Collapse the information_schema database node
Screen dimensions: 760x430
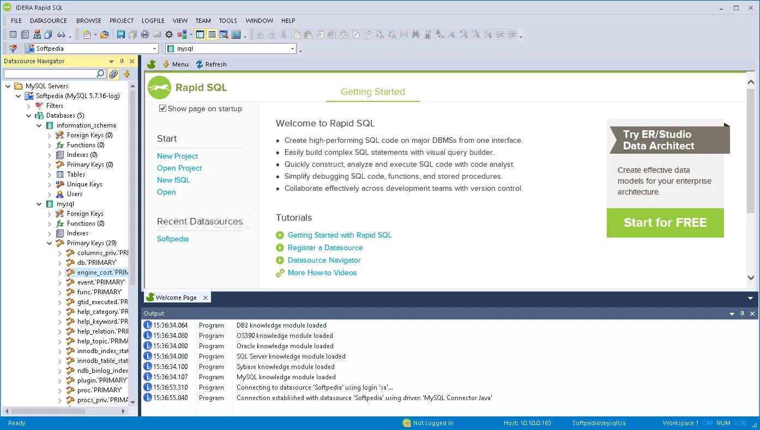[39, 125]
